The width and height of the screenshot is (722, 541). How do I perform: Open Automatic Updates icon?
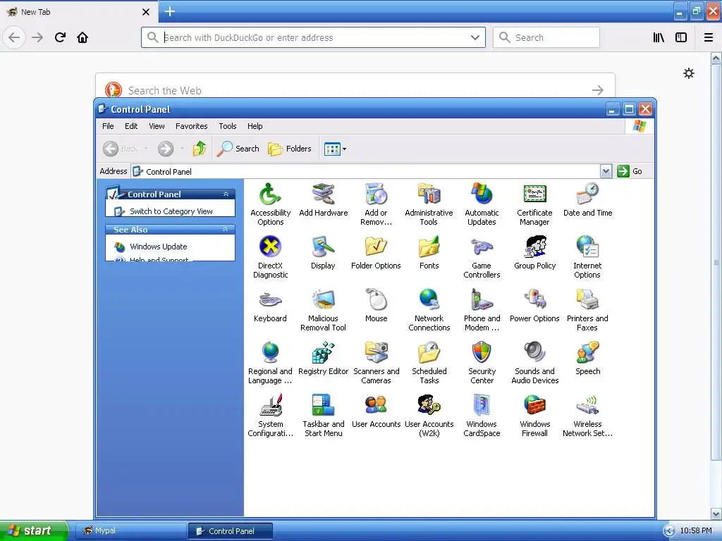pos(482,204)
